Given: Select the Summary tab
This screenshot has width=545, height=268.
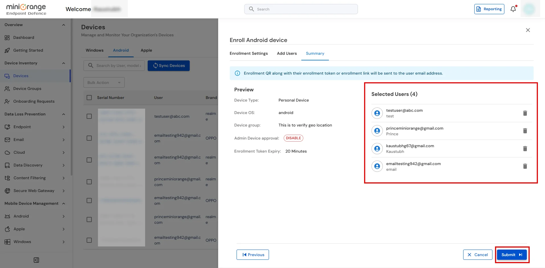Looking at the screenshot, I should point(315,53).
